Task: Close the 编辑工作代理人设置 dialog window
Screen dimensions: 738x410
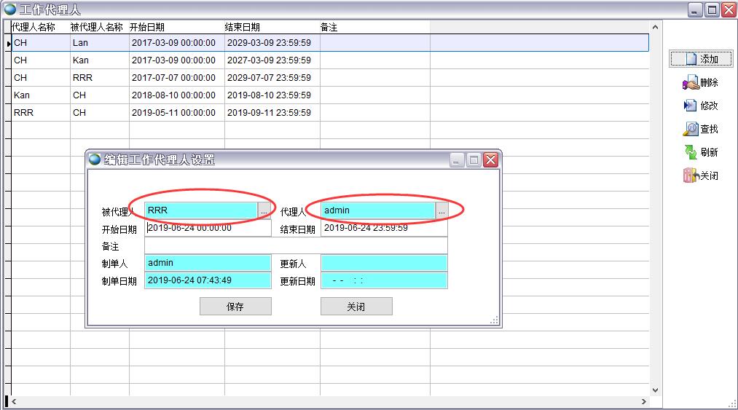Action: tap(490, 159)
